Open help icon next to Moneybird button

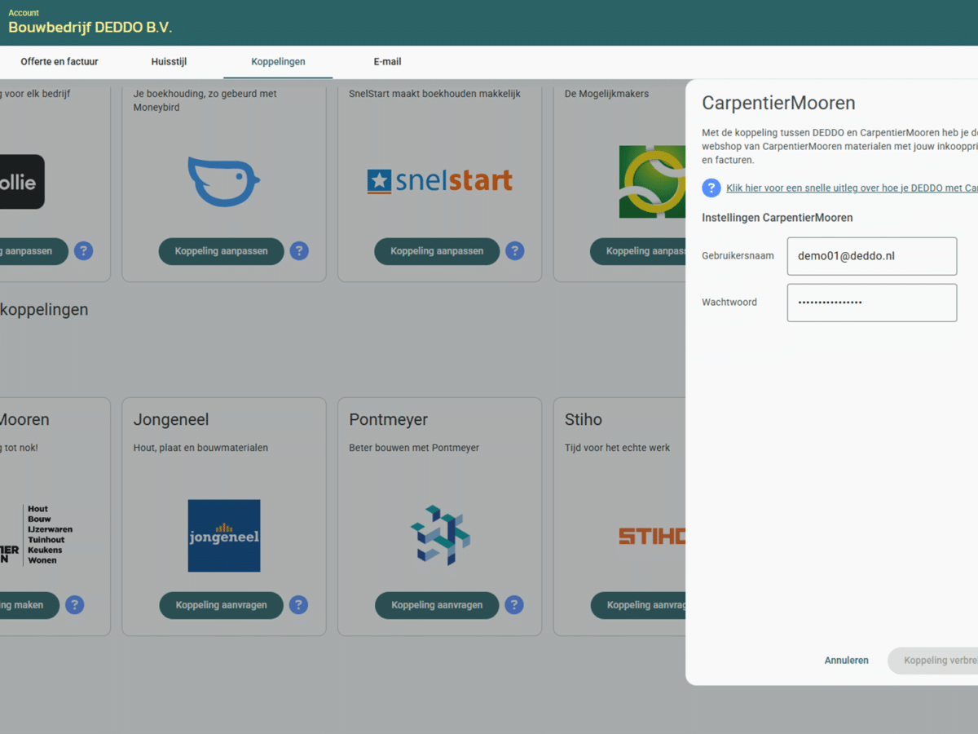point(299,251)
